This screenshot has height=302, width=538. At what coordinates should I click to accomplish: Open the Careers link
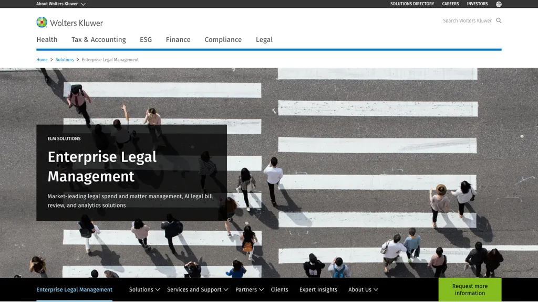450,4
